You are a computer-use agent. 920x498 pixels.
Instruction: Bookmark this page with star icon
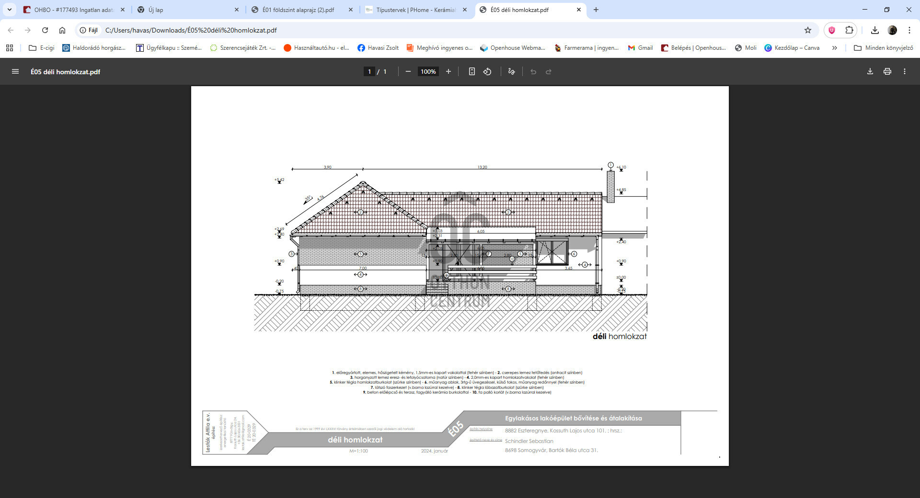pyautogui.click(x=808, y=30)
